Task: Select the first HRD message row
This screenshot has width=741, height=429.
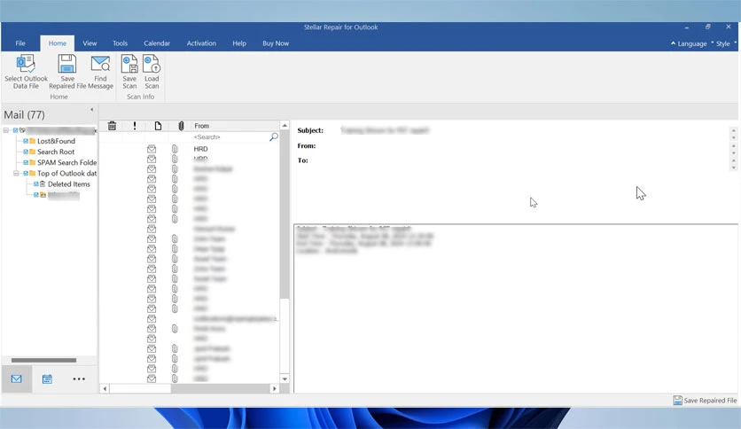Action: point(189,149)
